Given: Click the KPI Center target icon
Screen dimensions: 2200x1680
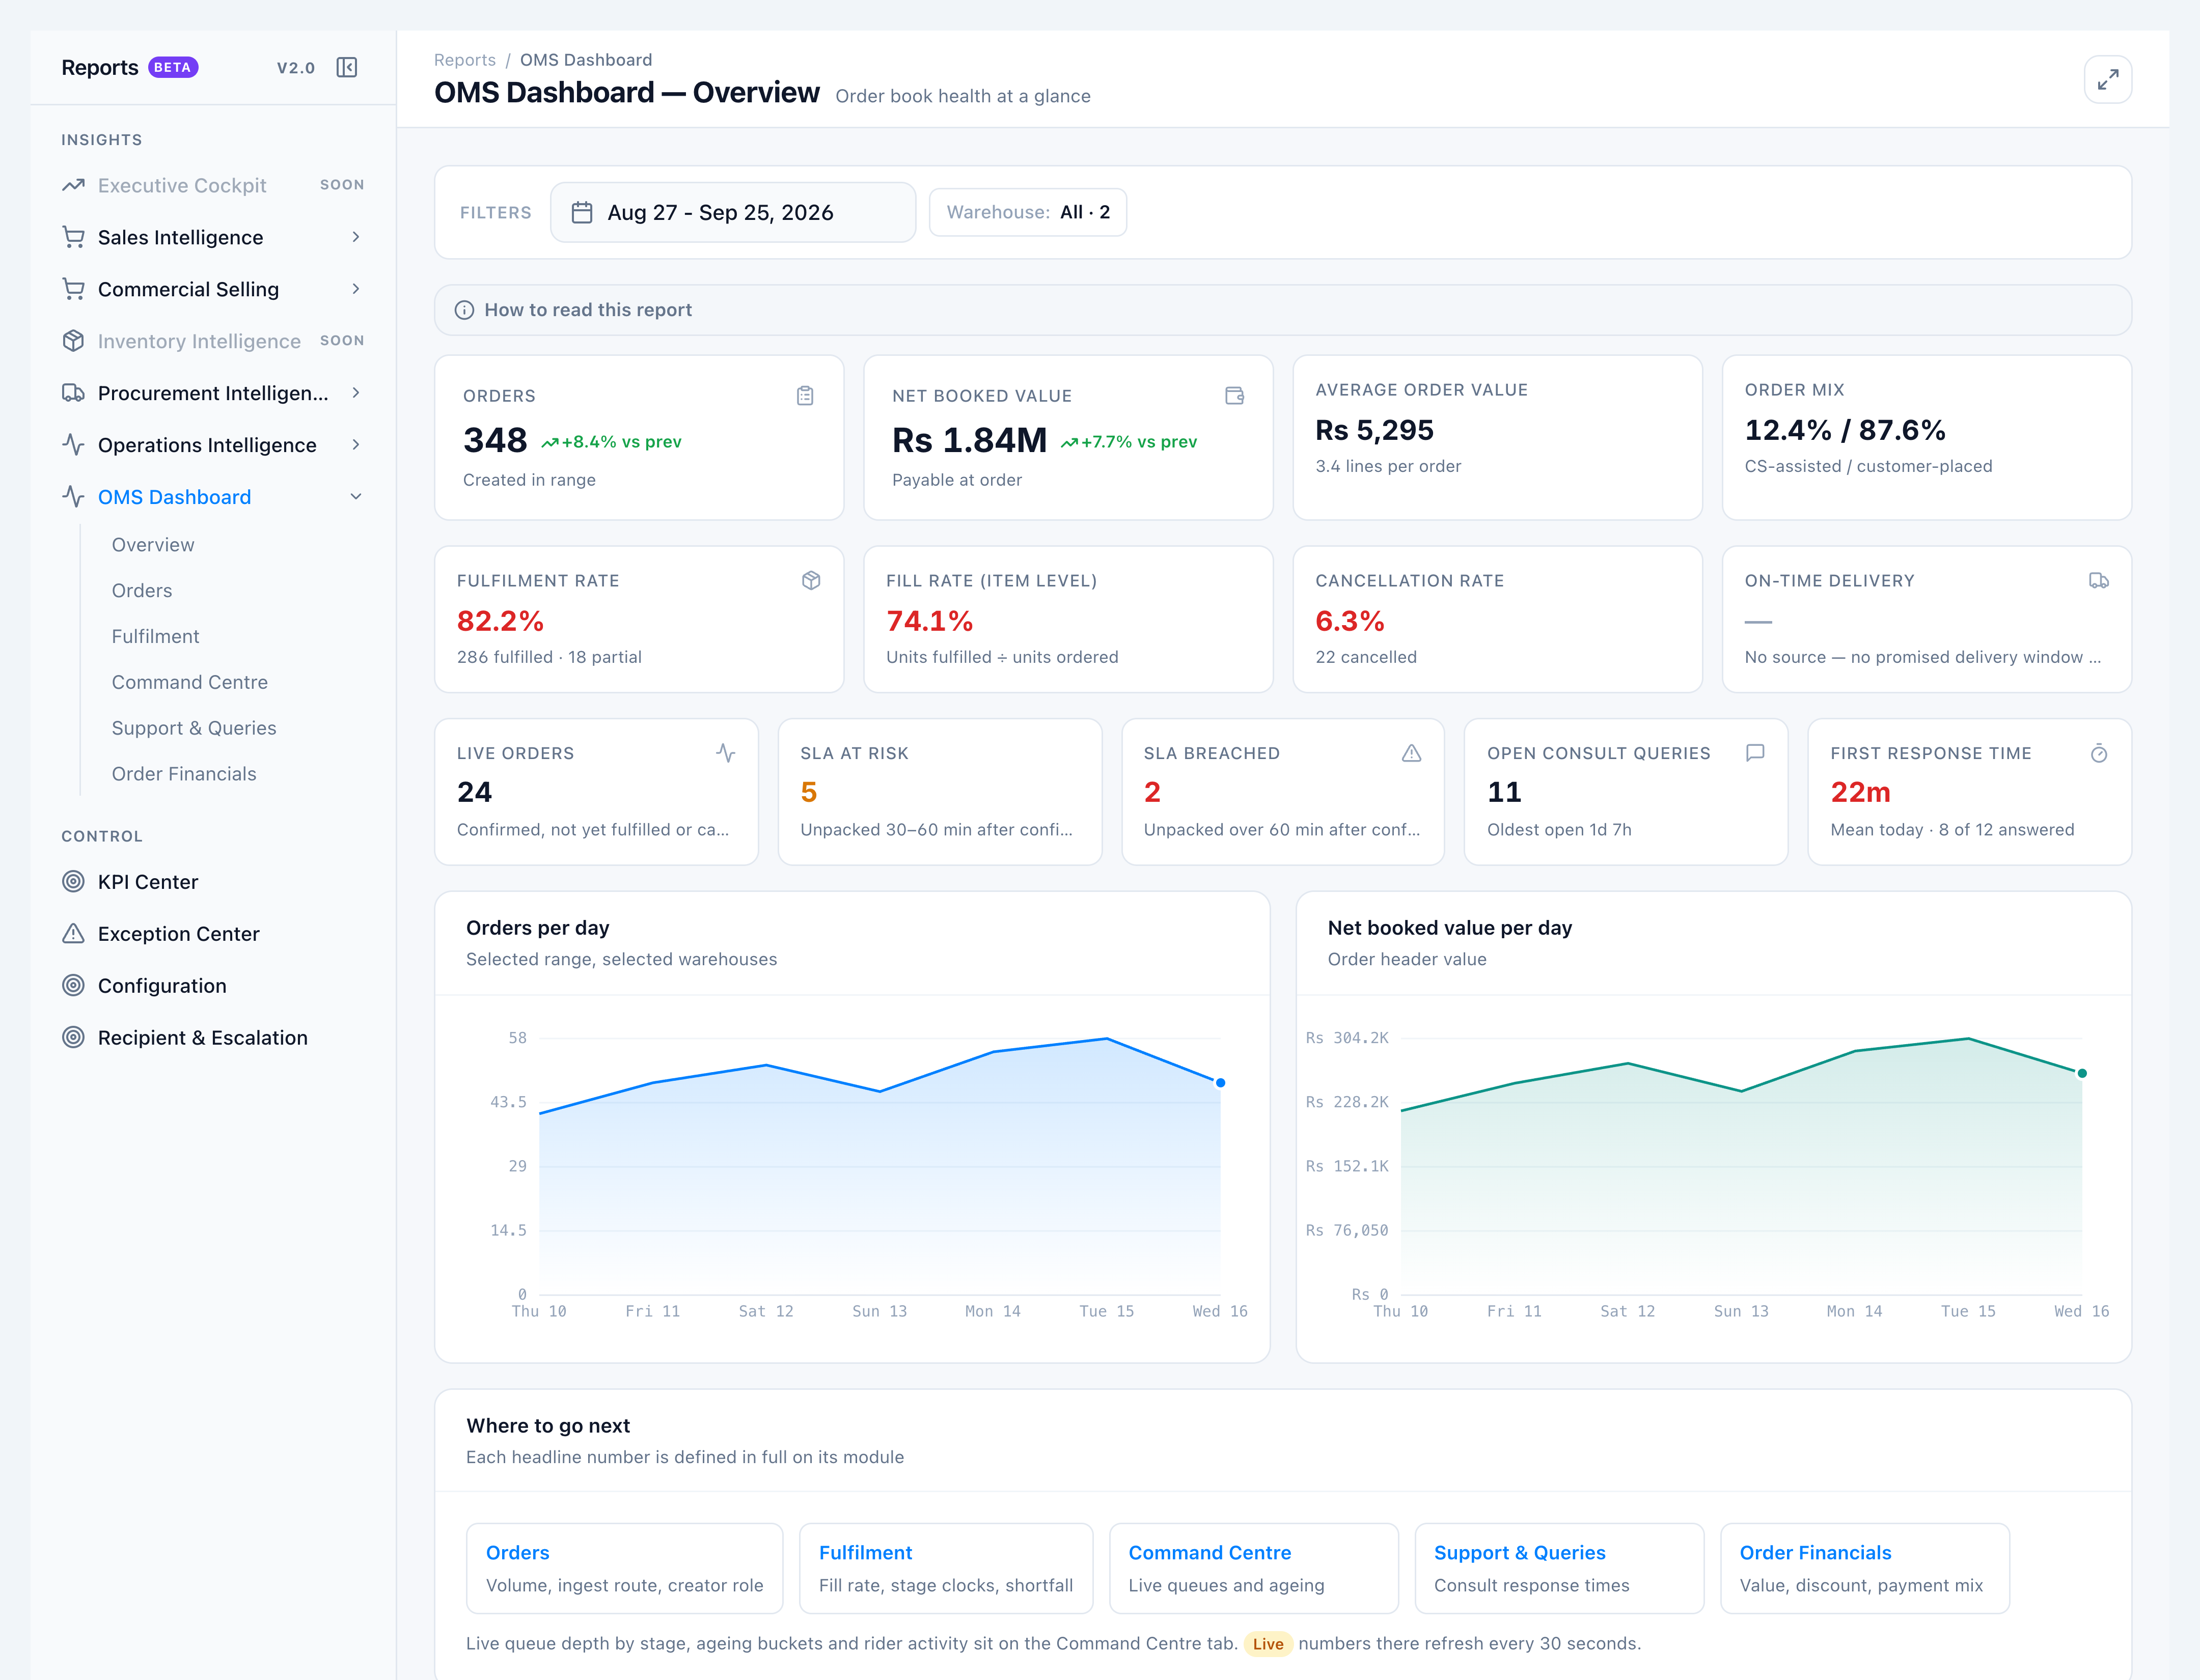Looking at the screenshot, I should (x=73, y=882).
